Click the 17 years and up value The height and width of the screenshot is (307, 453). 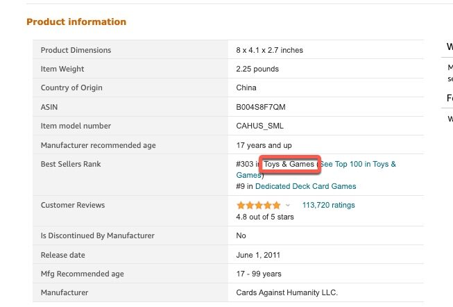[264, 145]
